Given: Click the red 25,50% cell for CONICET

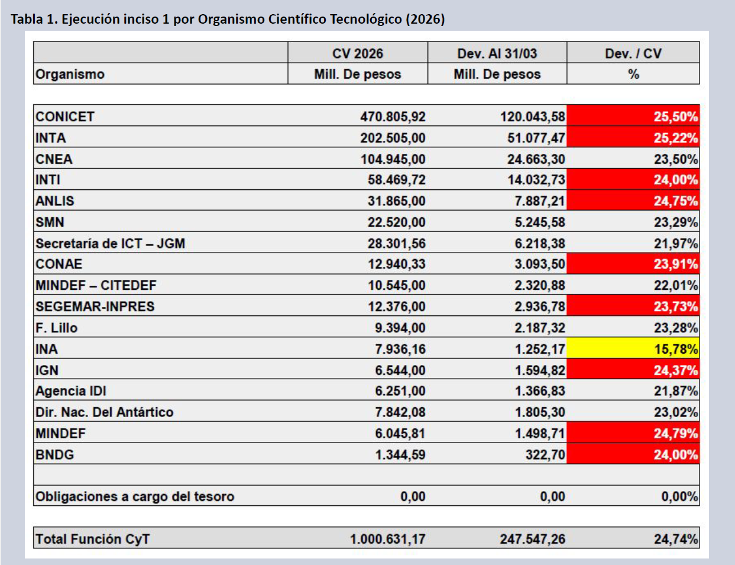Looking at the screenshot, I should click(x=633, y=117).
